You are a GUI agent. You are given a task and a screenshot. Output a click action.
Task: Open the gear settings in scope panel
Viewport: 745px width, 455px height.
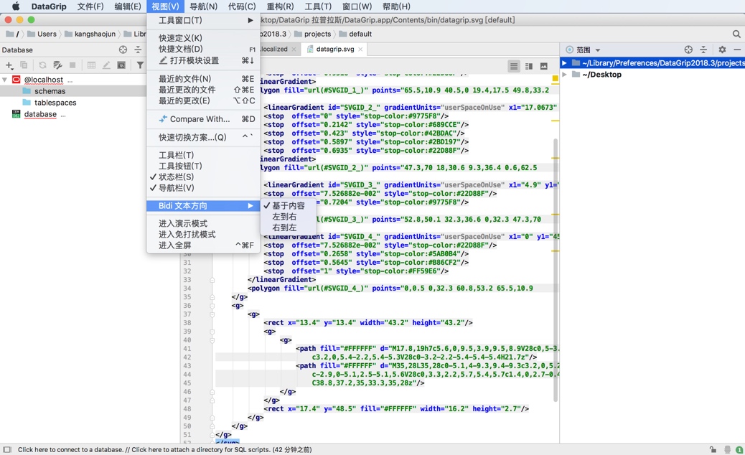pos(722,50)
